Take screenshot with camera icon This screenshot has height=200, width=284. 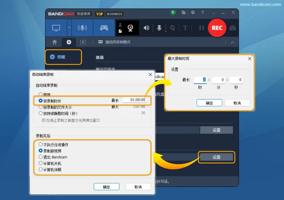click(233, 28)
